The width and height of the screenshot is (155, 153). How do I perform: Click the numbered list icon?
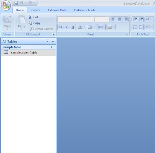135,27
